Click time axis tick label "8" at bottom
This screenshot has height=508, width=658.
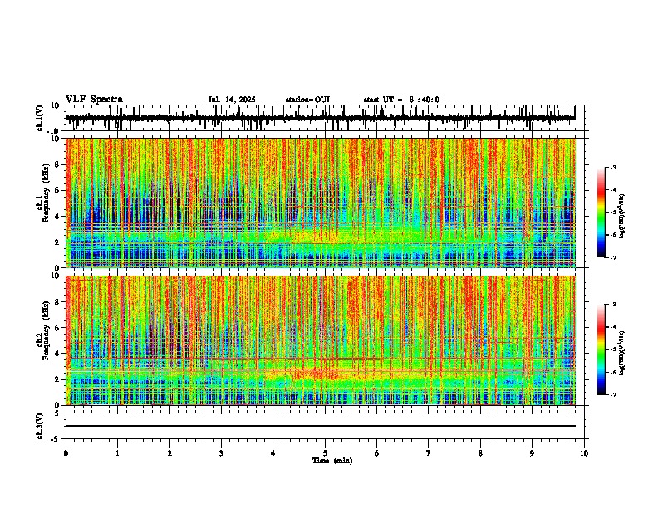pos(480,453)
